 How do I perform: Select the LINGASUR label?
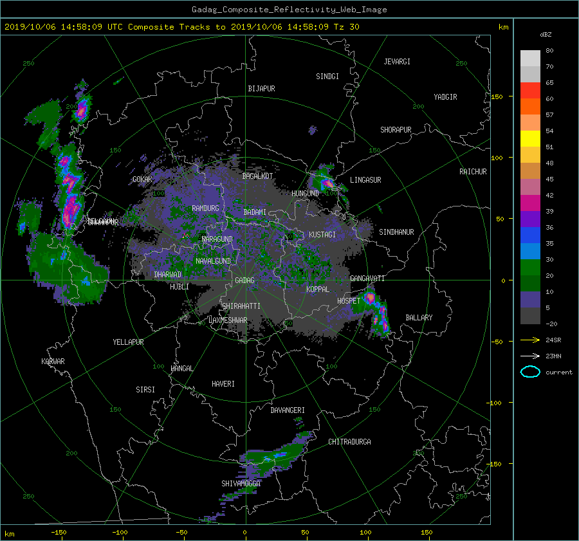click(365, 180)
